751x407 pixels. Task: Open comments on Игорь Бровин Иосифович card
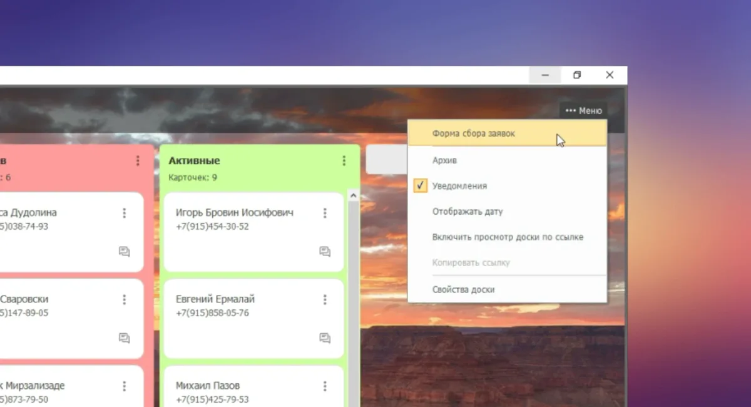tap(325, 252)
